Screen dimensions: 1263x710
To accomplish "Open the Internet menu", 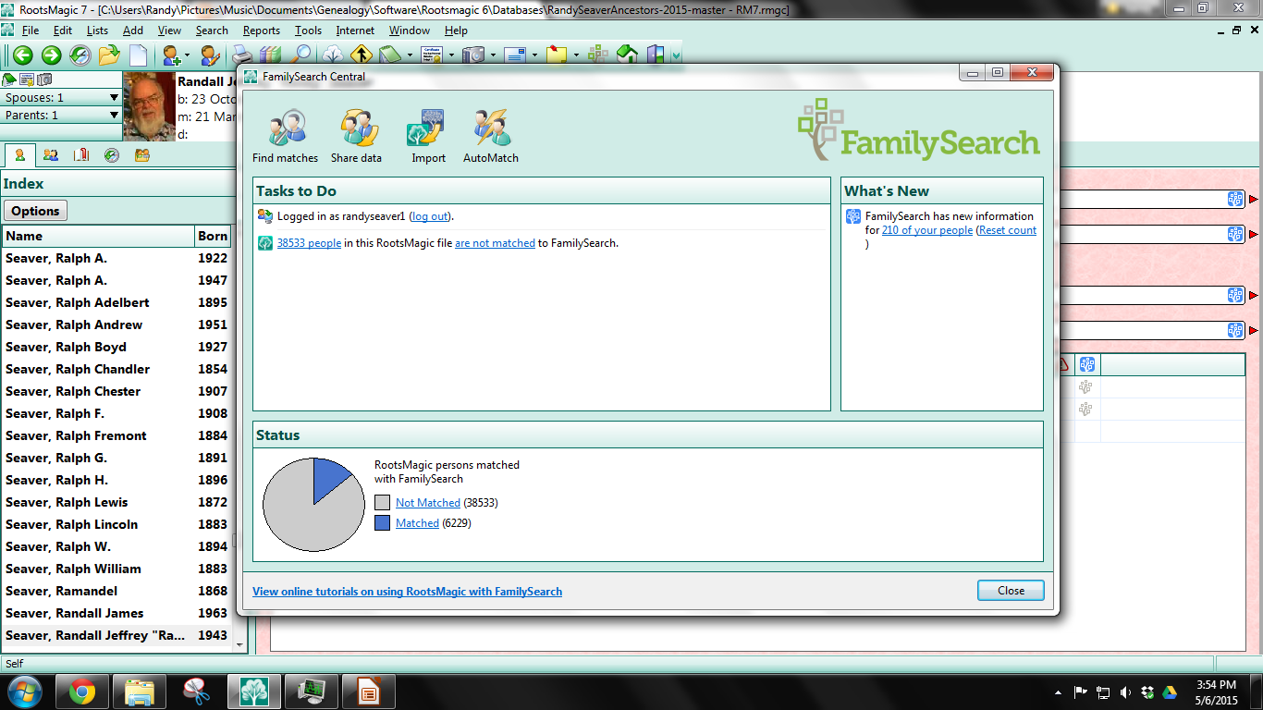I will point(355,31).
